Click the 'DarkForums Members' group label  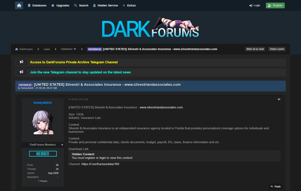[x=43, y=145]
